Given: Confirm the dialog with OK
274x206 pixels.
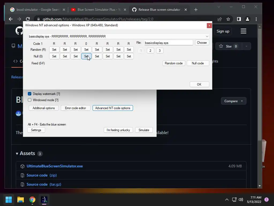Looking at the screenshot, I should [x=199, y=84].
